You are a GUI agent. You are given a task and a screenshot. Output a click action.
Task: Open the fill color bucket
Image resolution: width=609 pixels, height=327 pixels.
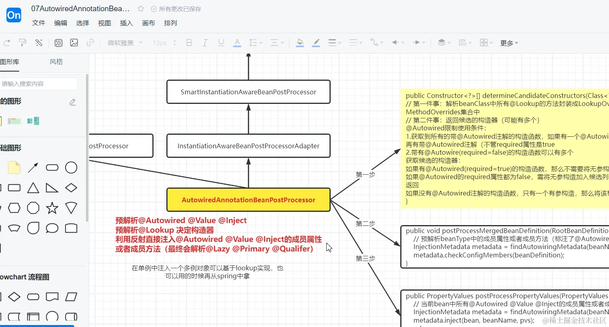pos(300,43)
